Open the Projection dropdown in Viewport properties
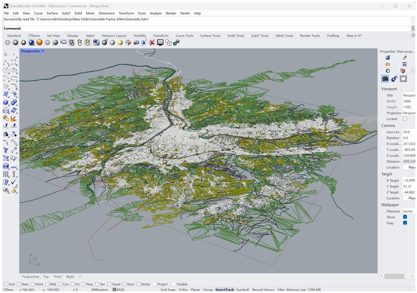417x293 pixels. tap(408, 113)
